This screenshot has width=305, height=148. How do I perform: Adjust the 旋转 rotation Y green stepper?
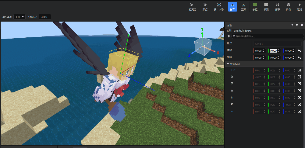click(x=278, y=58)
